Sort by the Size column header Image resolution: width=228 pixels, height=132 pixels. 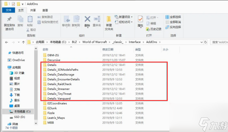[165, 50]
